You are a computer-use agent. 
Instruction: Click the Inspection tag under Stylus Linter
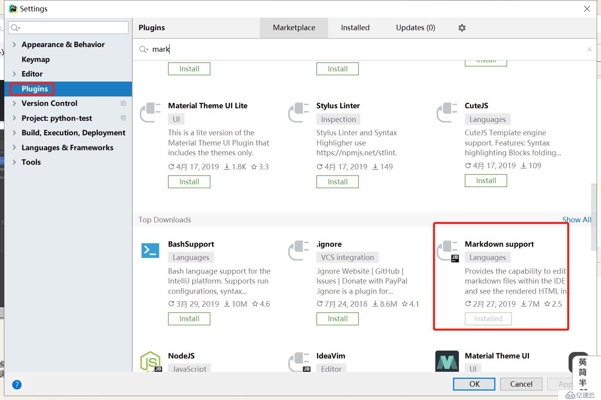[x=338, y=119]
